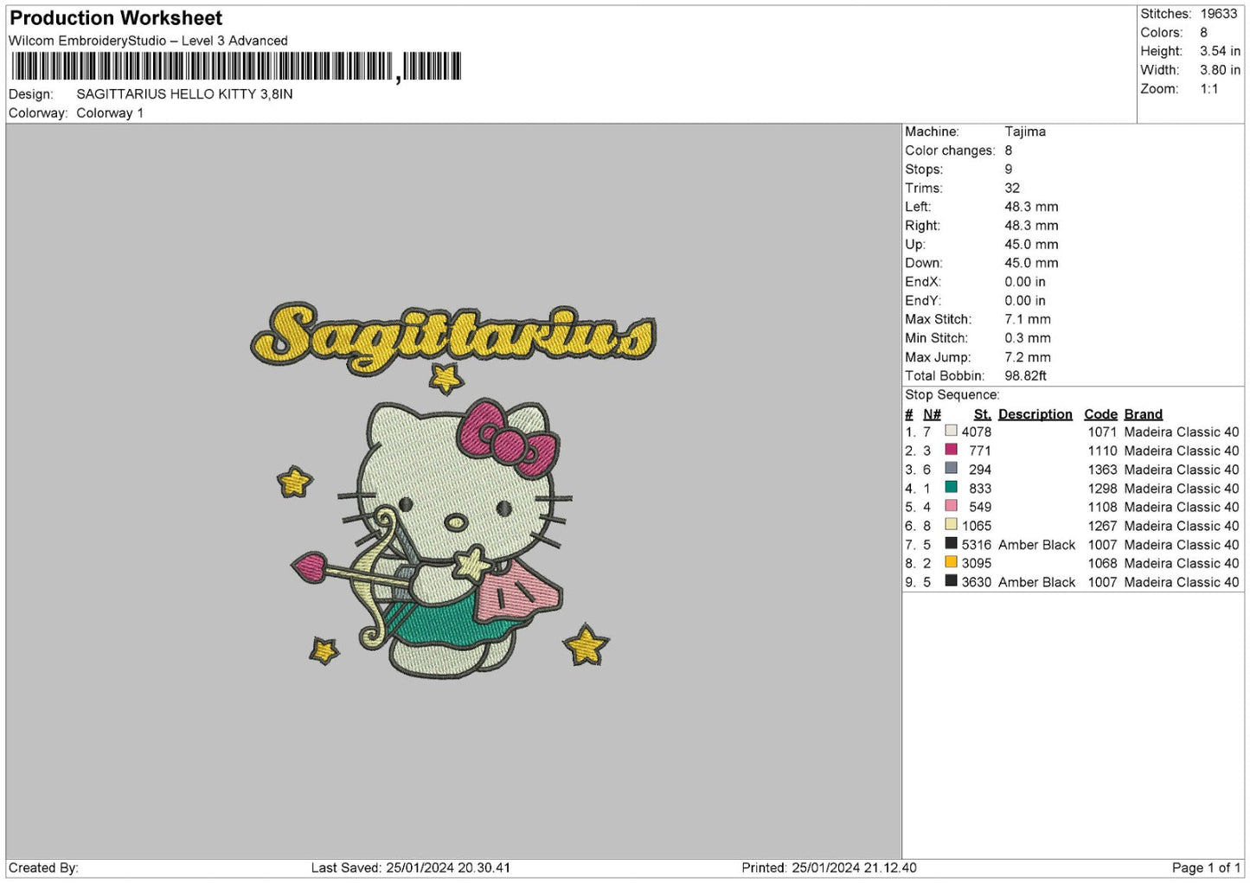1250x883 pixels.
Task: Click the Min Stitch value 0.3 mm
Action: pyautogui.click(x=1028, y=338)
